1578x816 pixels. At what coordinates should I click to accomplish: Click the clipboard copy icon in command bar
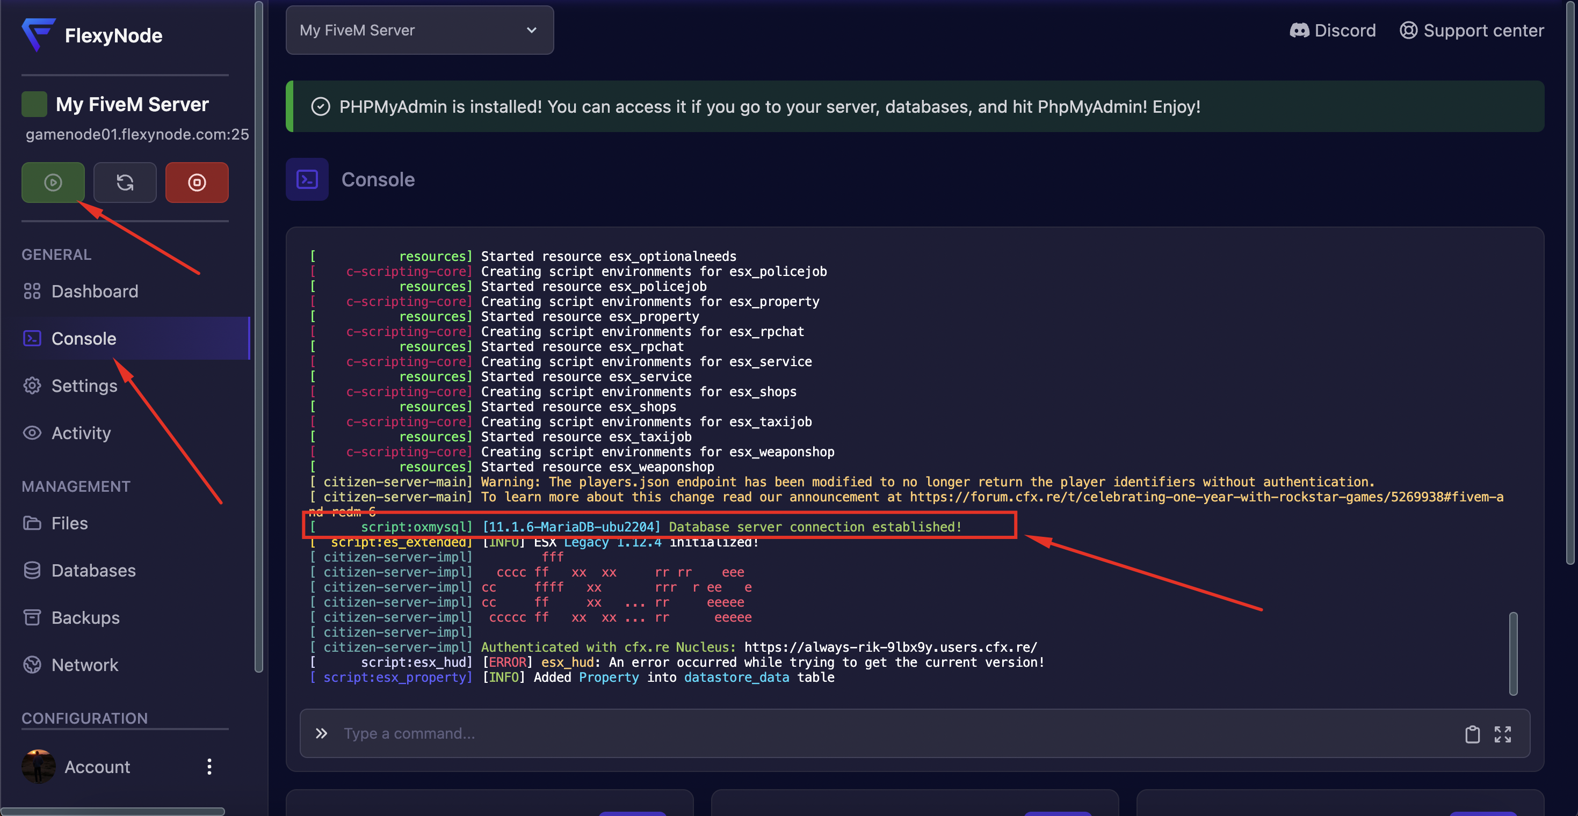[1472, 734]
